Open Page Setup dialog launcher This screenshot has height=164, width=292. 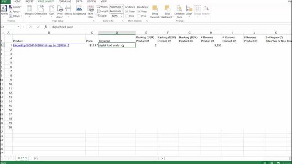click(94, 21)
